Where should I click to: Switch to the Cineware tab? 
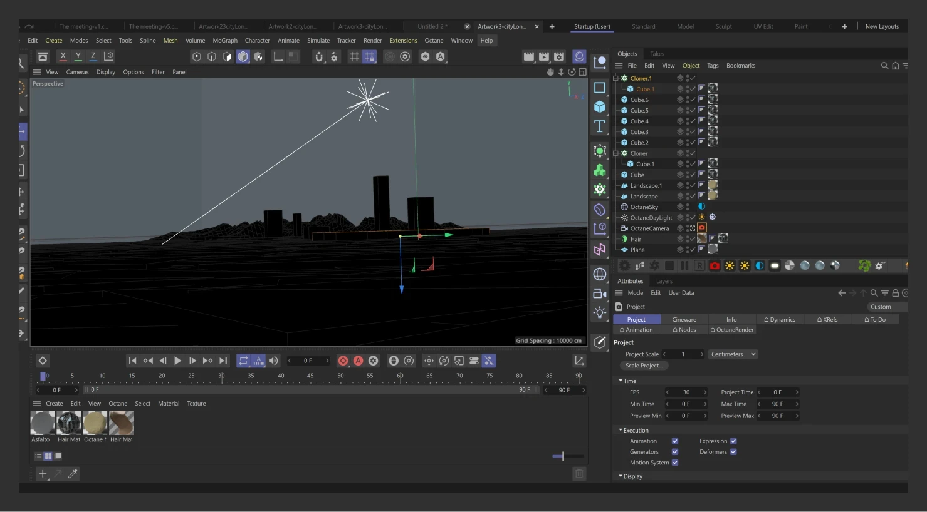tap(684, 320)
